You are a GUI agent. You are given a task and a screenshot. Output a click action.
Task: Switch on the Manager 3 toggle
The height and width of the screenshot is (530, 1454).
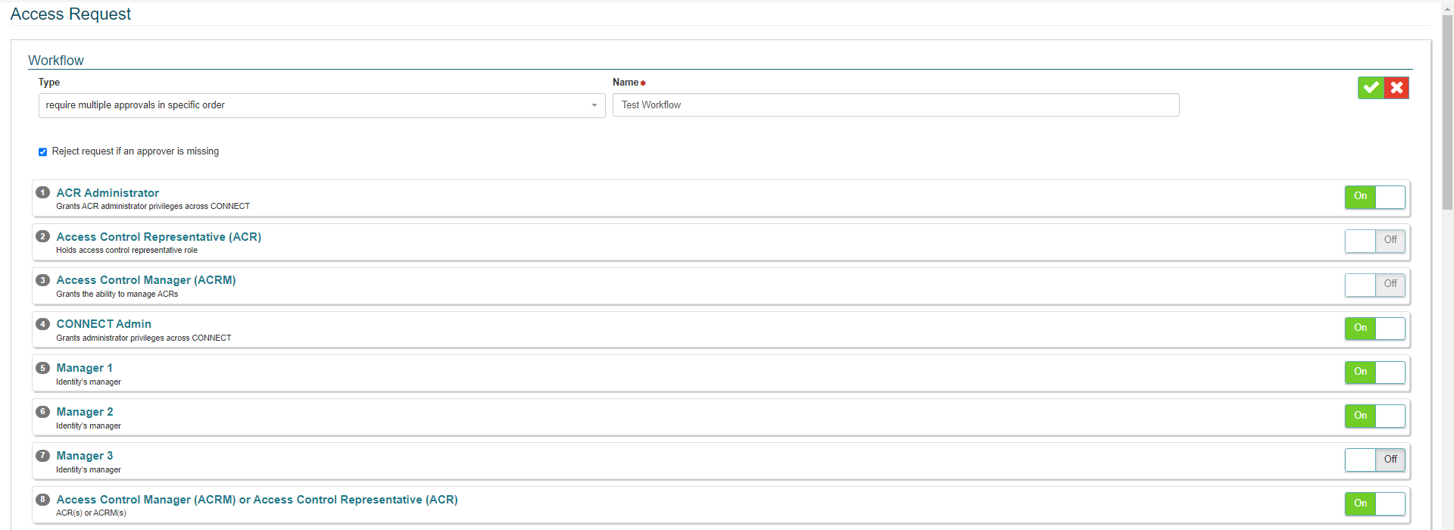(x=1374, y=460)
